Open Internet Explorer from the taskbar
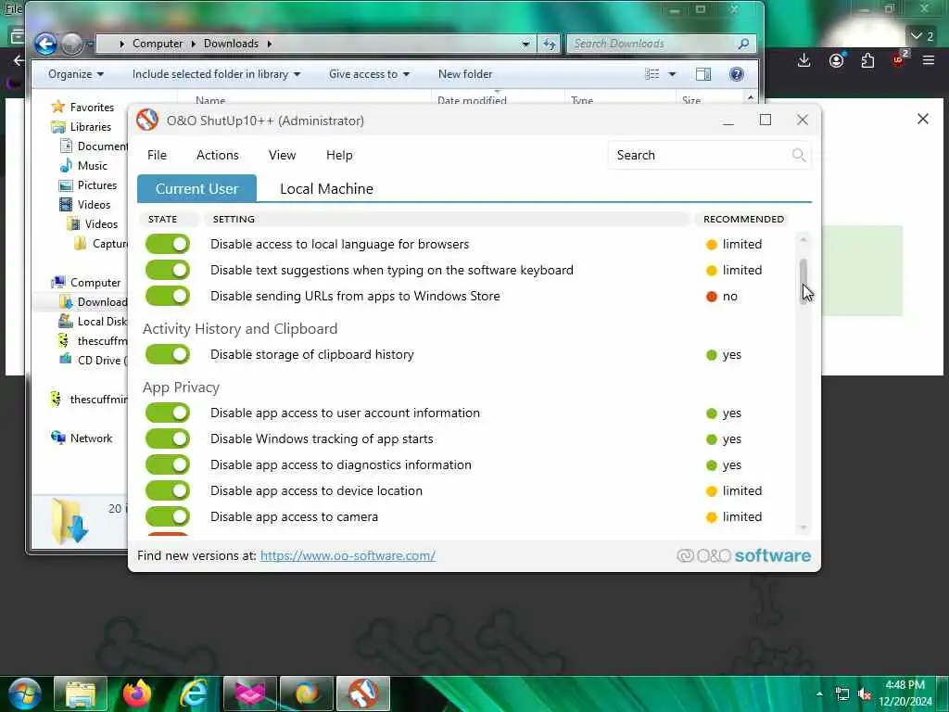The height and width of the screenshot is (712, 949). click(x=194, y=693)
